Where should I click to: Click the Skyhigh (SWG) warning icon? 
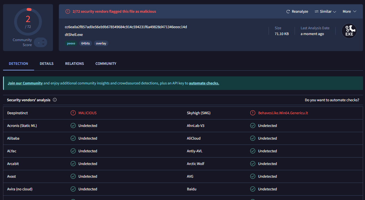(253, 113)
